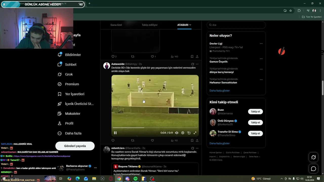This screenshot has height=182, width=324.
Task: Open Hafsanur Sancaktutan trending topic
Action: [223, 82]
